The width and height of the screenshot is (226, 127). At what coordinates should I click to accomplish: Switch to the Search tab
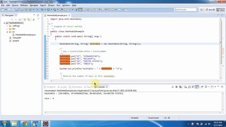[88, 87]
